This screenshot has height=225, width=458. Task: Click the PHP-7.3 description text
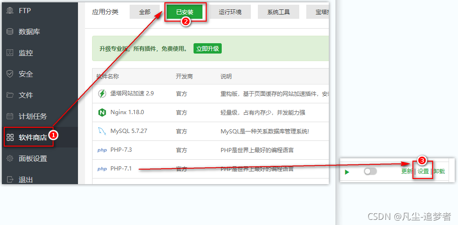pyautogui.click(x=257, y=150)
